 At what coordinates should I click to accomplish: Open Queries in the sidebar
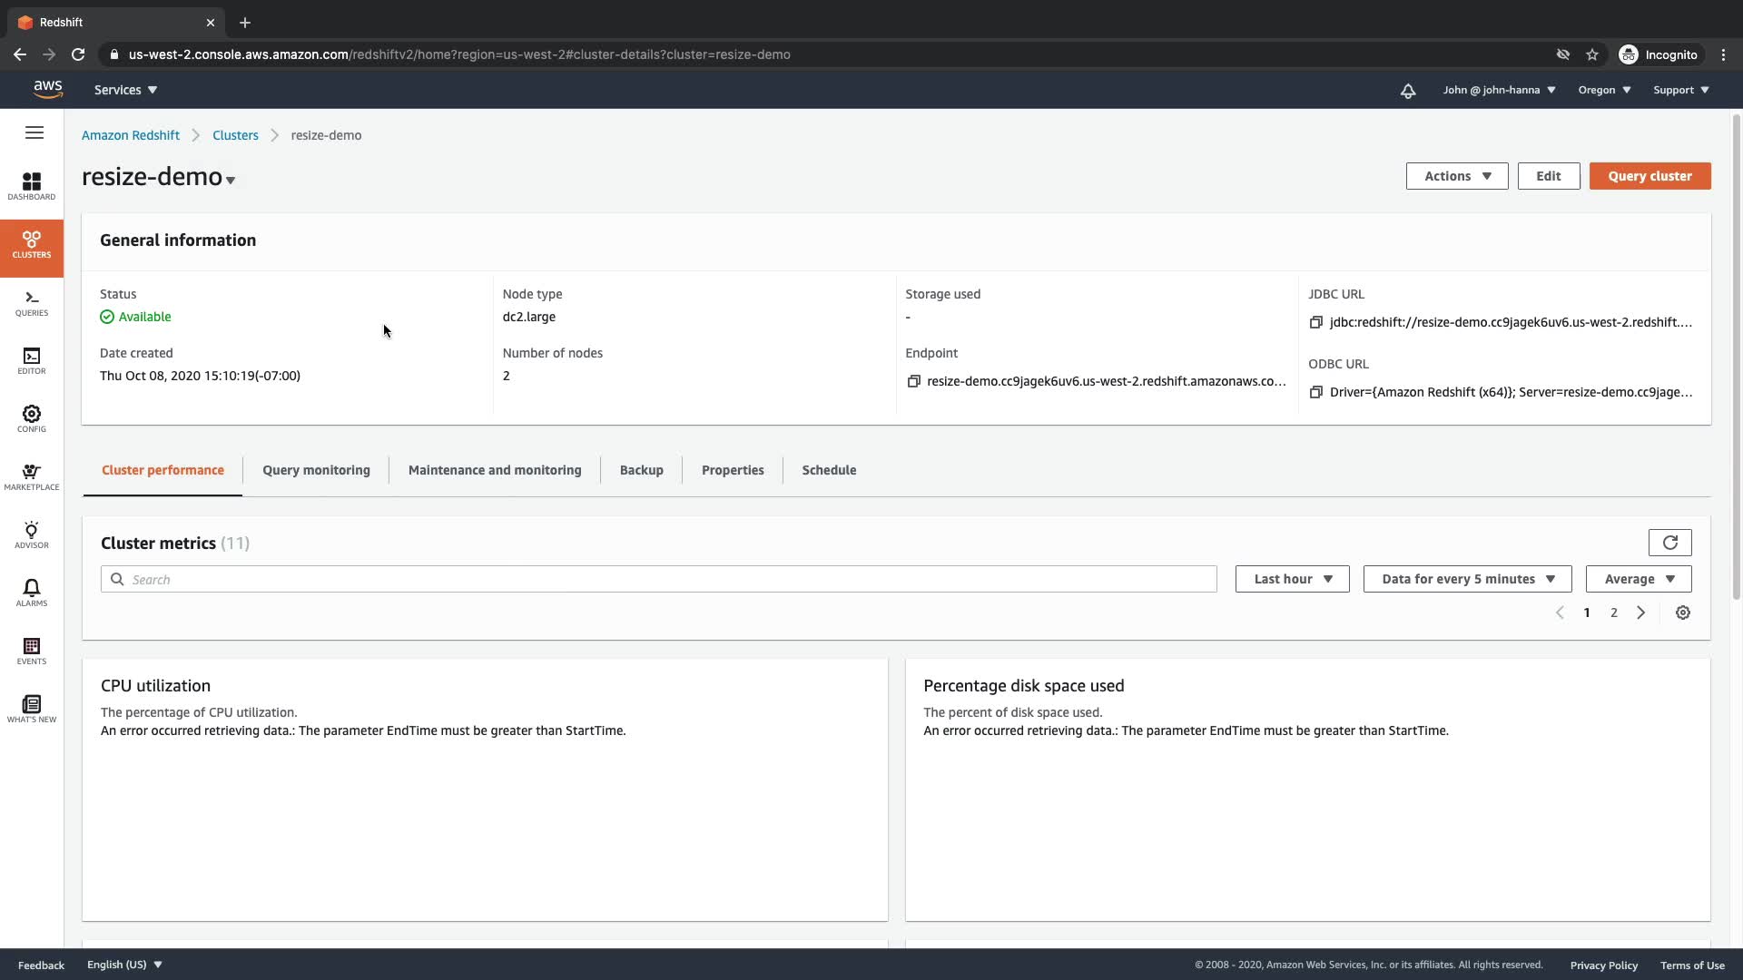tap(32, 303)
